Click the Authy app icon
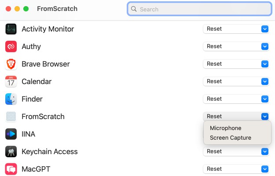Viewport: 275px width, 176px height. tap(11, 46)
